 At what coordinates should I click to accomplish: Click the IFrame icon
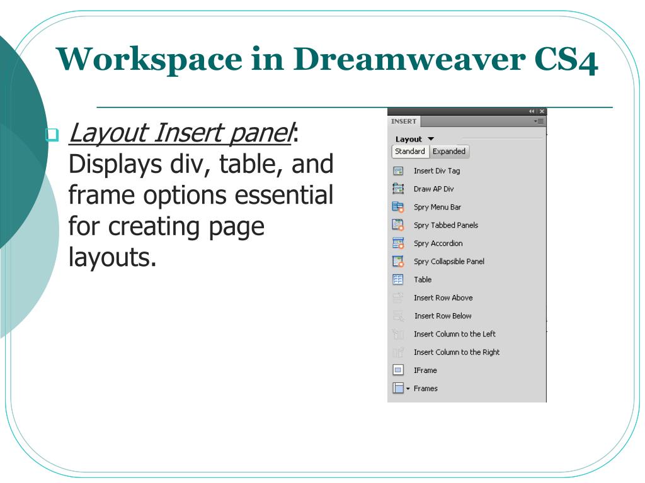click(x=398, y=370)
